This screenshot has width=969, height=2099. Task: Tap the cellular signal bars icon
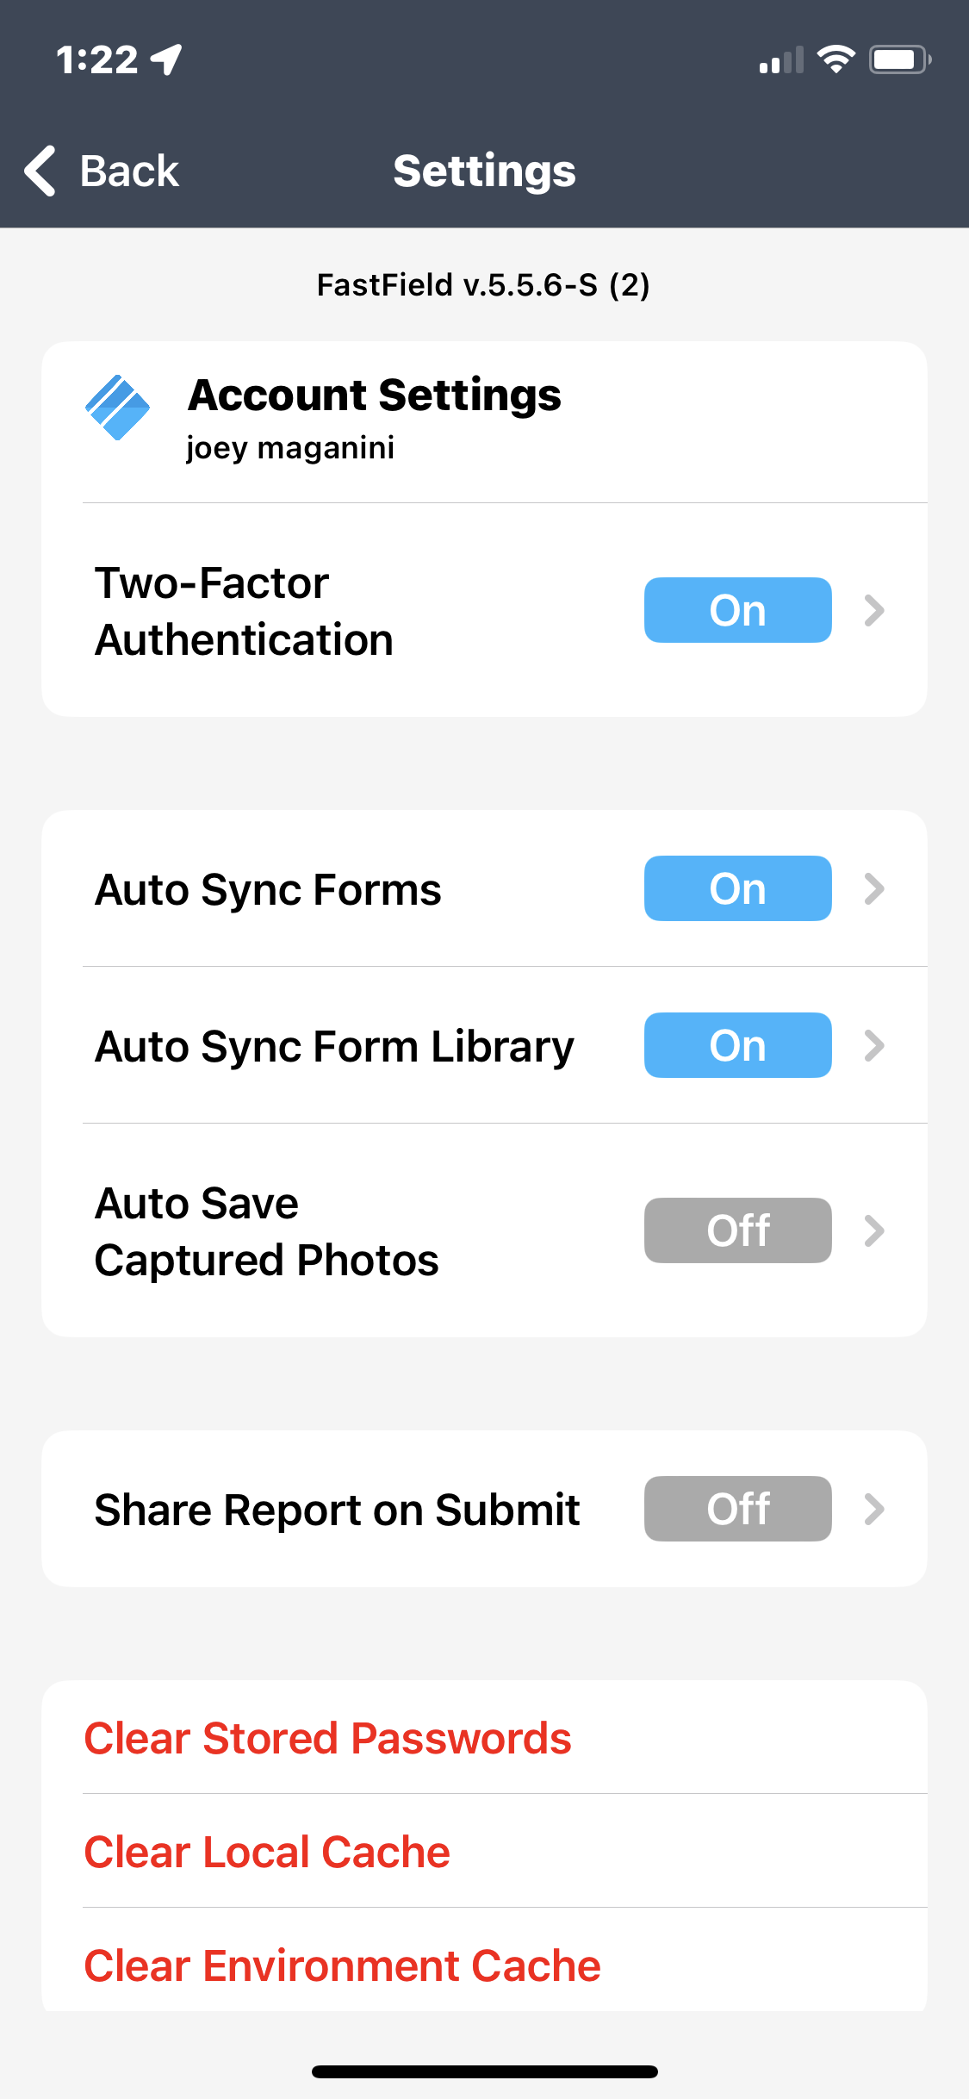click(x=781, y=60)
